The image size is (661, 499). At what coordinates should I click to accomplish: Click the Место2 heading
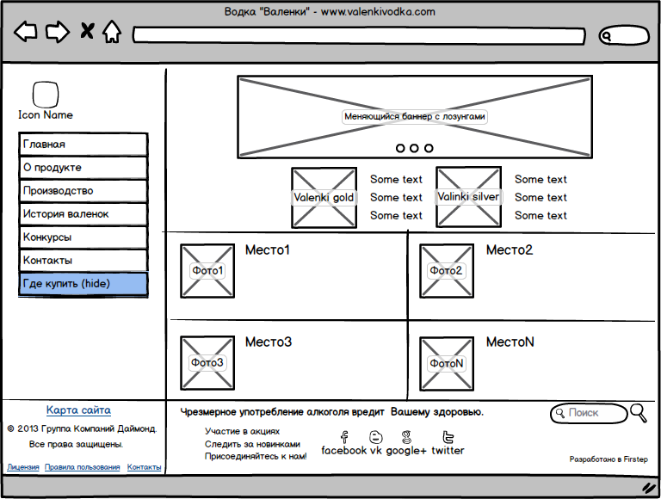(x=510, y=249)
